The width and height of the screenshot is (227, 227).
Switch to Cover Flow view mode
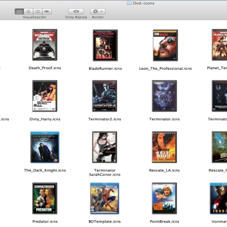[x=47, y=11]
